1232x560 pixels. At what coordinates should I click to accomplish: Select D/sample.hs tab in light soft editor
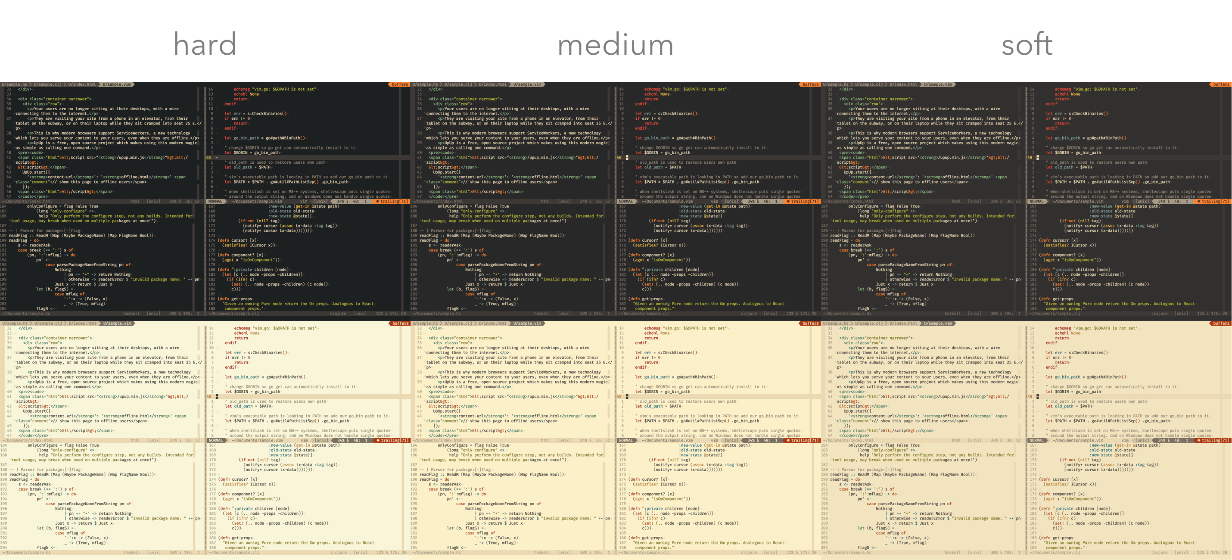coord(836,323)
